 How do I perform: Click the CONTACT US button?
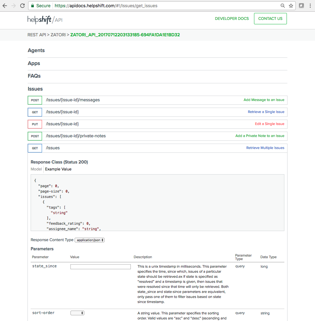(270, 19)
